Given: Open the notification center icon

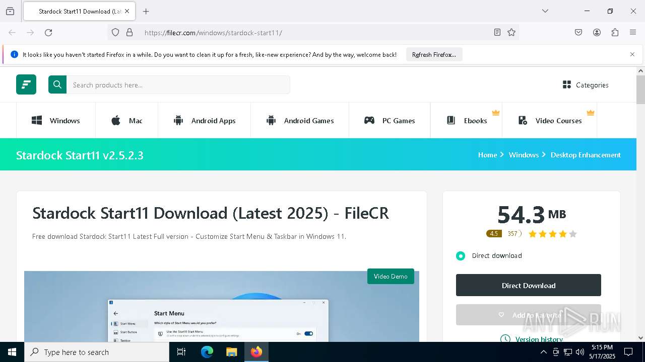Looking at the screenshot, I should [x=628, y=352].
